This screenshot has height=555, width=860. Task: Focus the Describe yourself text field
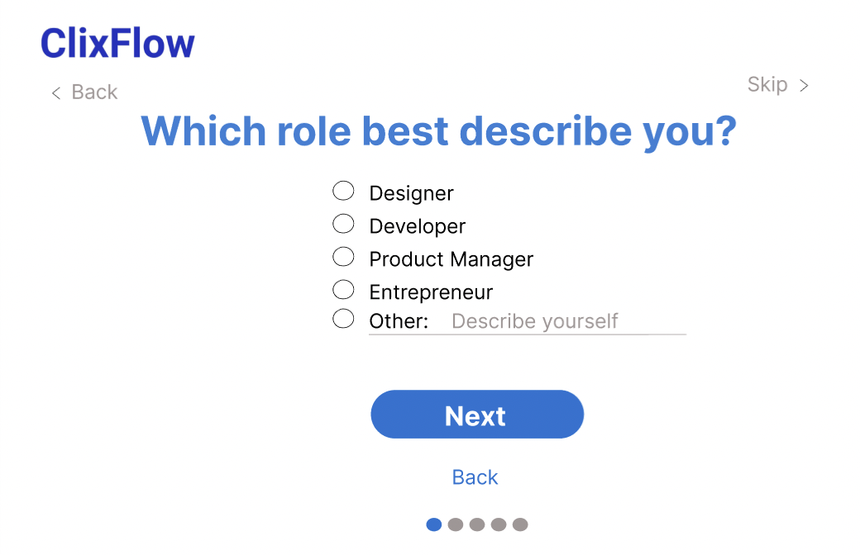(x=567, y=321)
